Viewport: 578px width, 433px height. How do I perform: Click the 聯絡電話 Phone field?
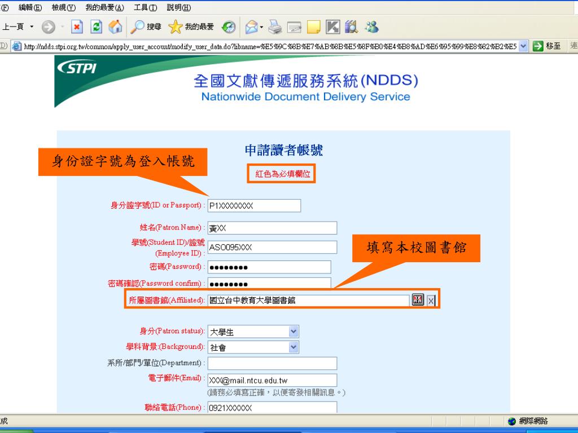pyautogui.click(x=273, y=407)
